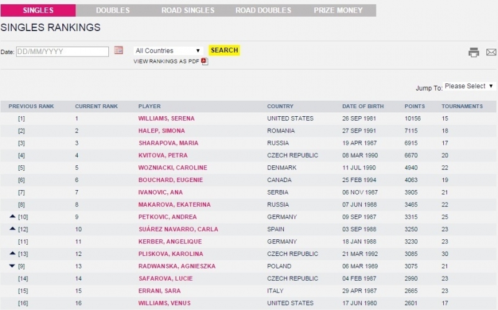This screenshot has width=498, height=310.
Task: Click tournaments value 30 for Pliskova
Action: coord(444,254)
